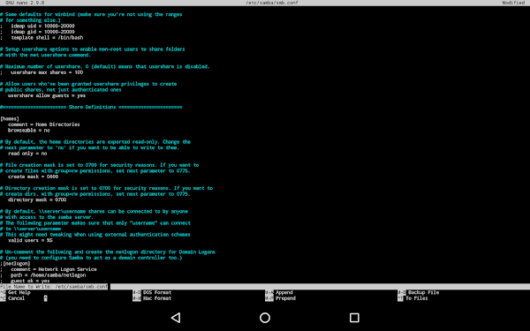Image resolution: width=530 pixels, height=331 pixels.
Task: Click the 'This might need tweaking' comment line
Action: (x=95, y=235)
